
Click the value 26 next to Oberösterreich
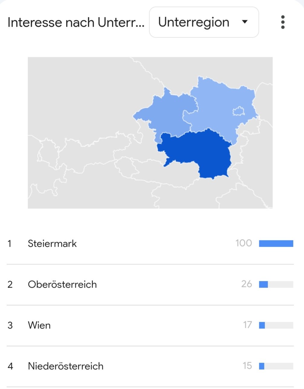tap(247, 284)
